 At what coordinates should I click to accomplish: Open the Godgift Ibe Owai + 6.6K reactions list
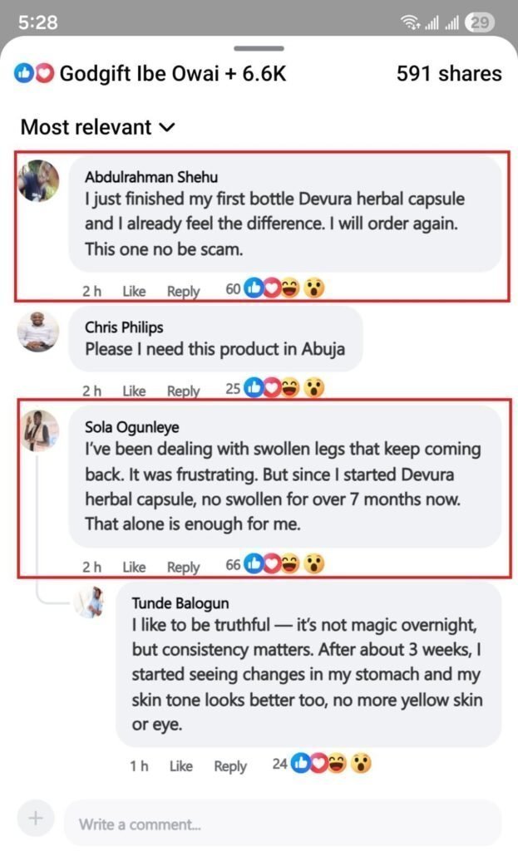point(173,74)
